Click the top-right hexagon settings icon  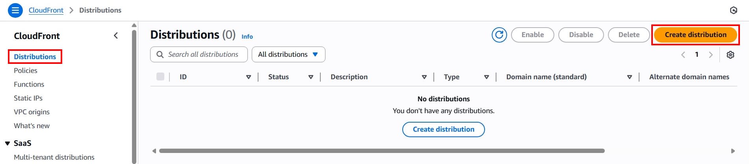coord(734,10)
